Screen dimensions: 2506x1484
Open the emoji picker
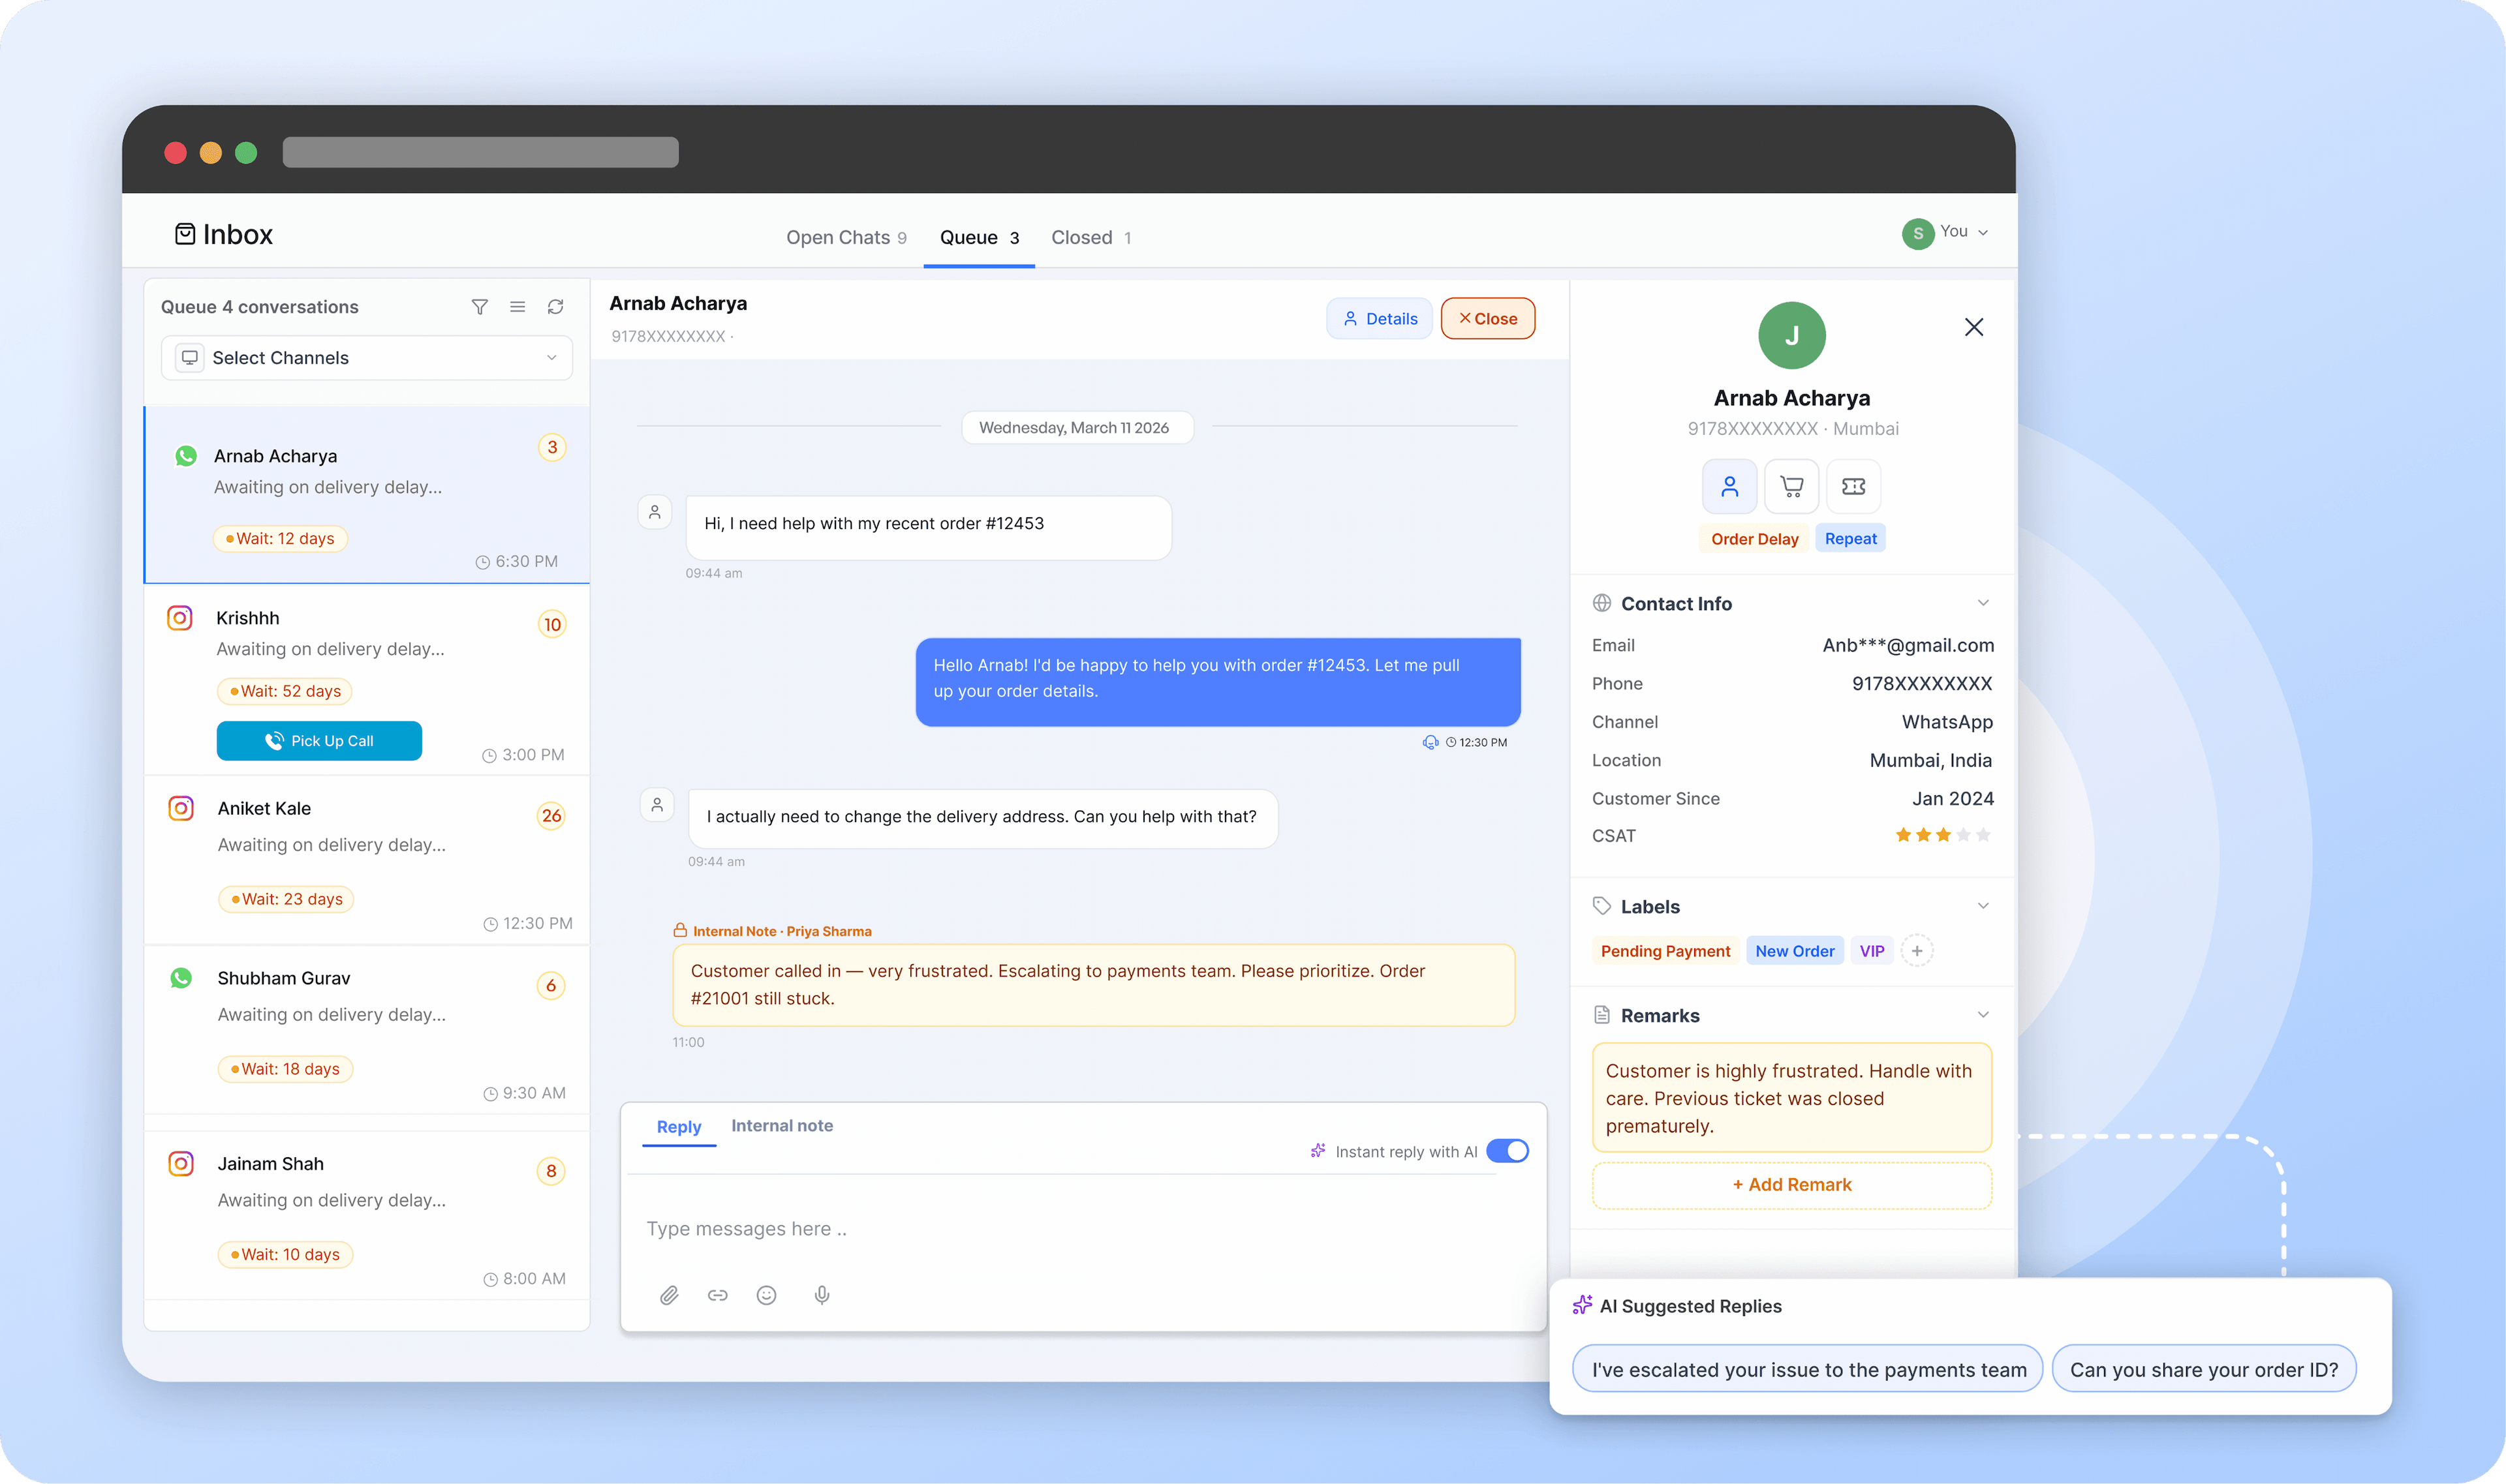point(766,1295)
